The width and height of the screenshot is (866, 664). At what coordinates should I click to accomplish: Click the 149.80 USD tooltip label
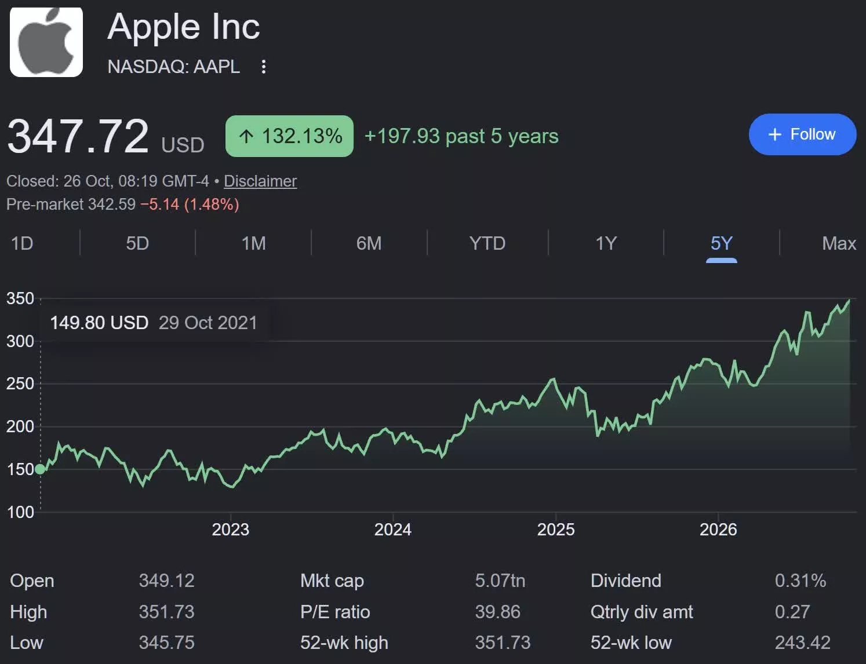pos(99,322)
